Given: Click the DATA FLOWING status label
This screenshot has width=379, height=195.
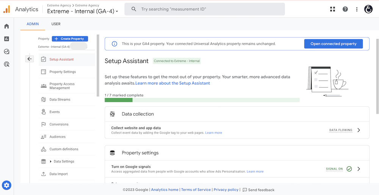Looking at the screenshot, I should [341, 130].
